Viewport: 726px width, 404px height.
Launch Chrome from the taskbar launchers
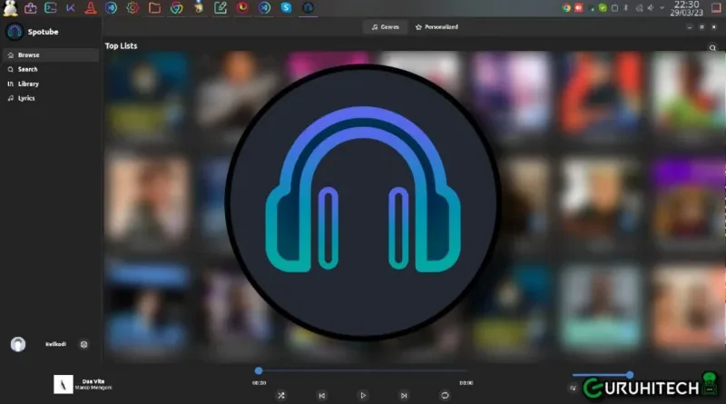(x=176, y=8)
